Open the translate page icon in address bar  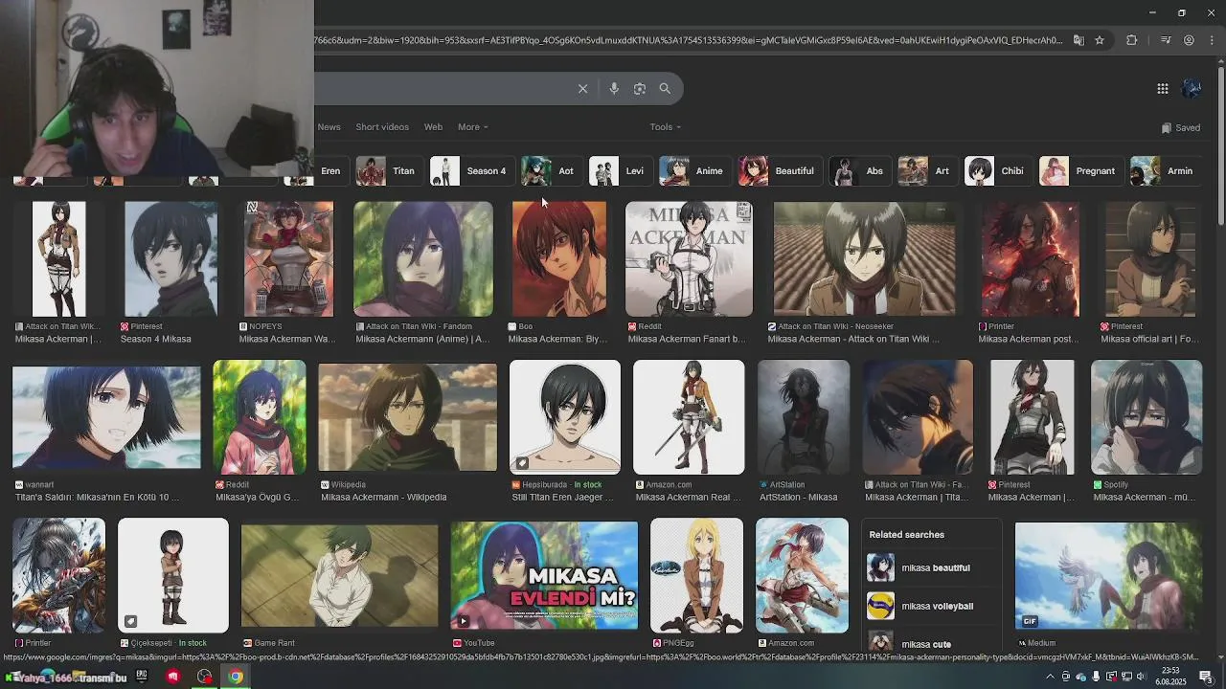[x=1078, y=40]
